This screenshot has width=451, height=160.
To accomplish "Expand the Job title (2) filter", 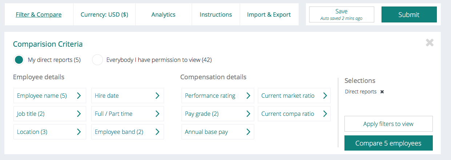I will tap(49, 114).
